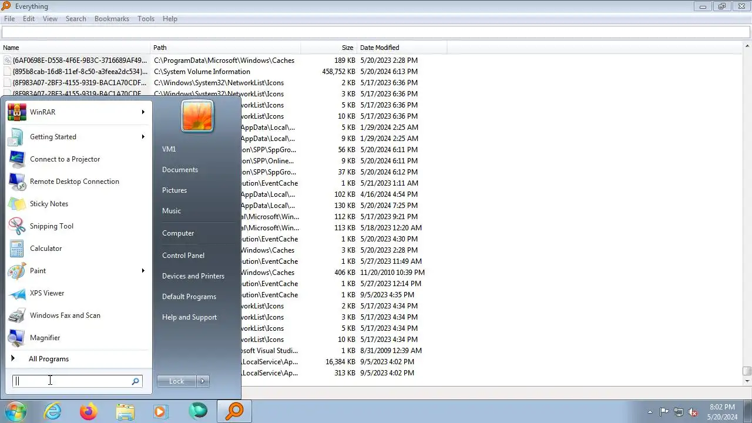
Task: Open the View menu
Action: (50, 19)
